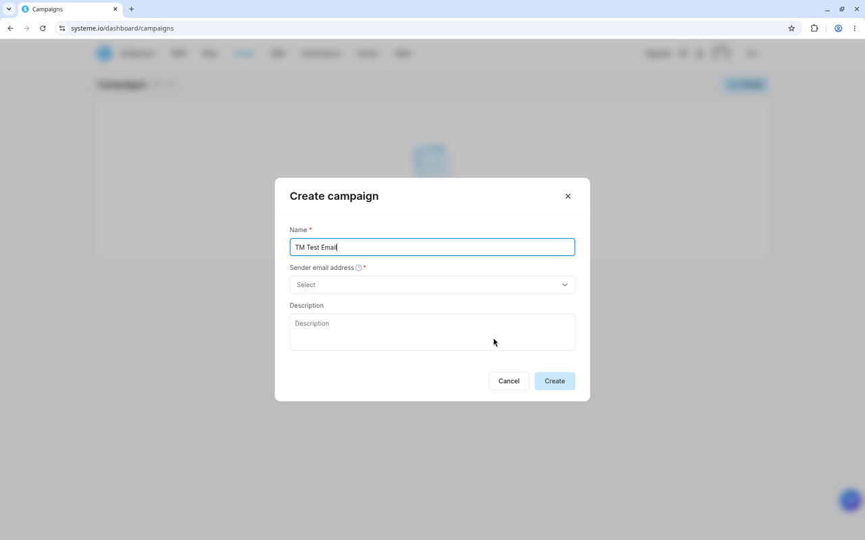The image size is (865, 540).
Task: Open the Chrome three-dot menu
Action: pyautogui.click(x=855, y=28)
